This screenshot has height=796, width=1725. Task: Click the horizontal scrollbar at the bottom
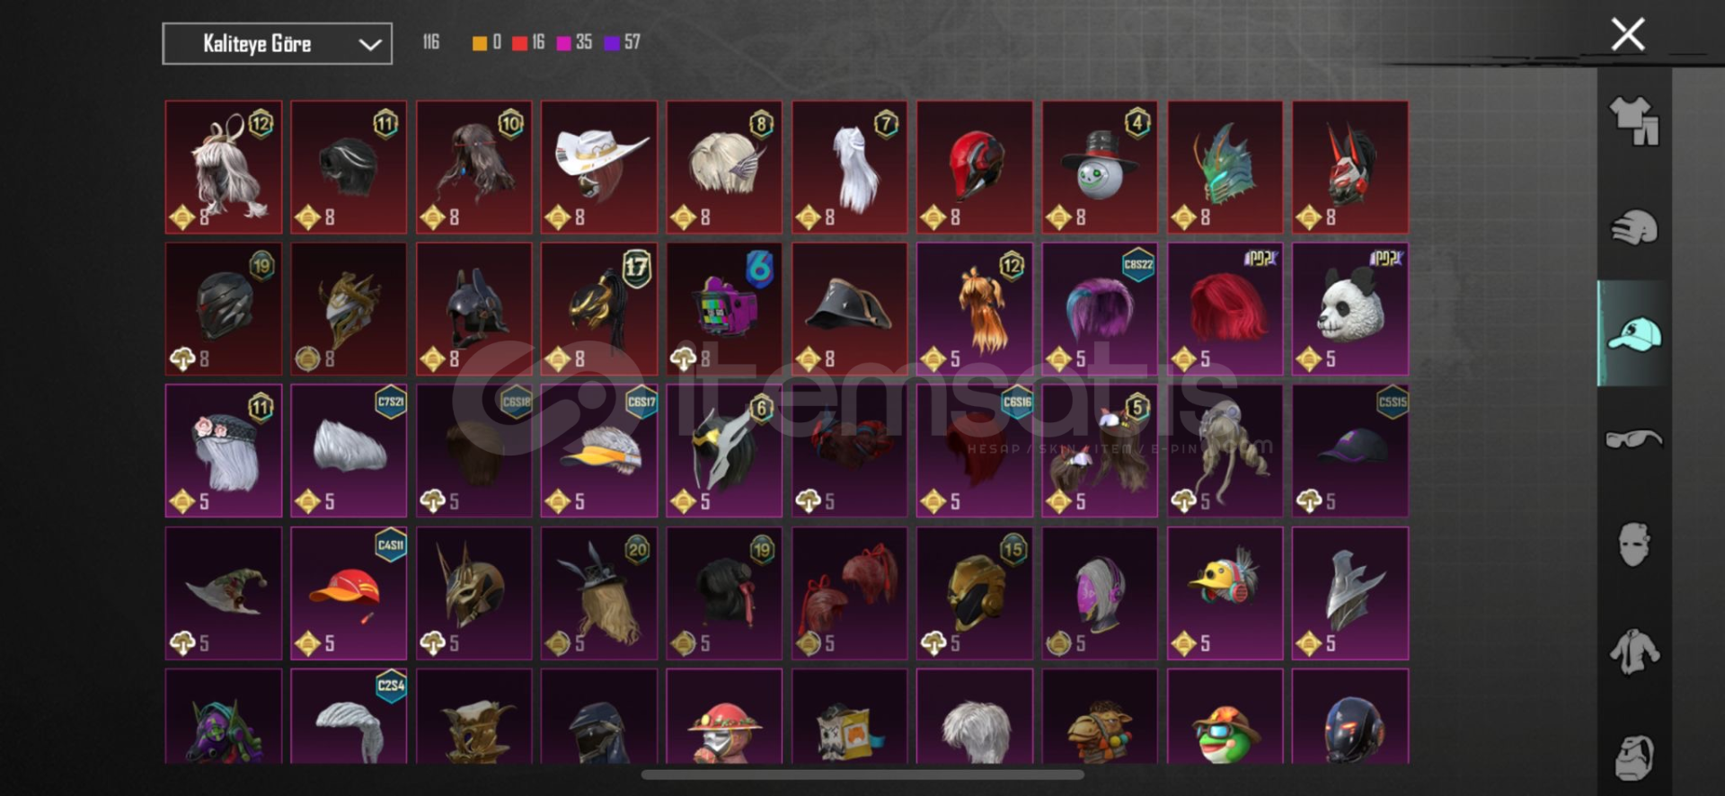(862, 774)
